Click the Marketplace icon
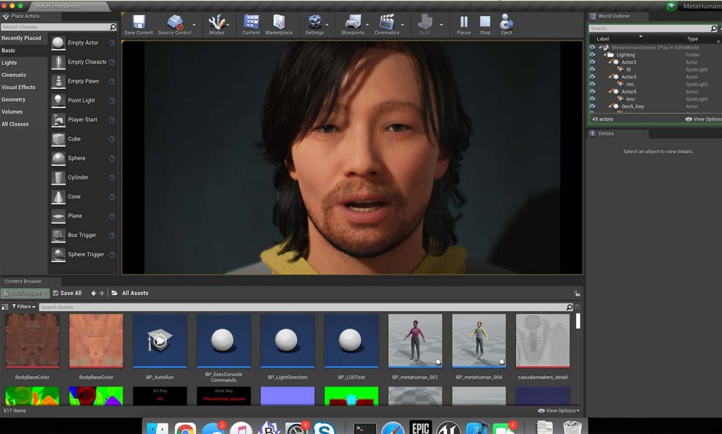Image resolution: width=722 pixels, height=434 pixels. click(x=280, y=22)
